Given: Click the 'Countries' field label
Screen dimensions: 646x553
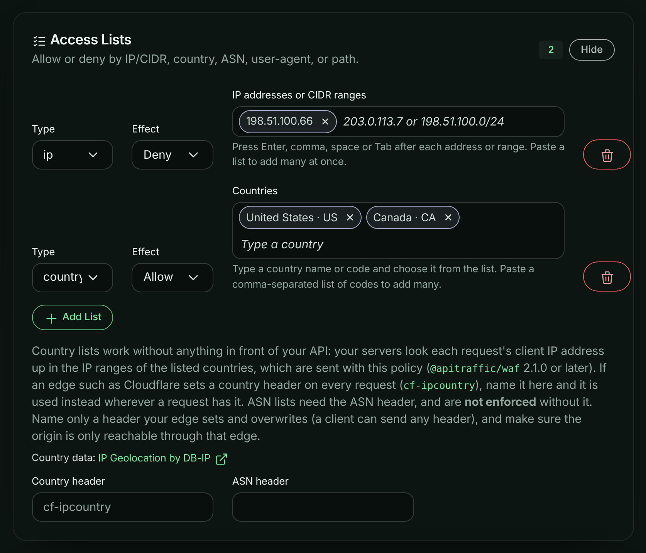Looking at the screenshot, I should [x=255, y=191].
